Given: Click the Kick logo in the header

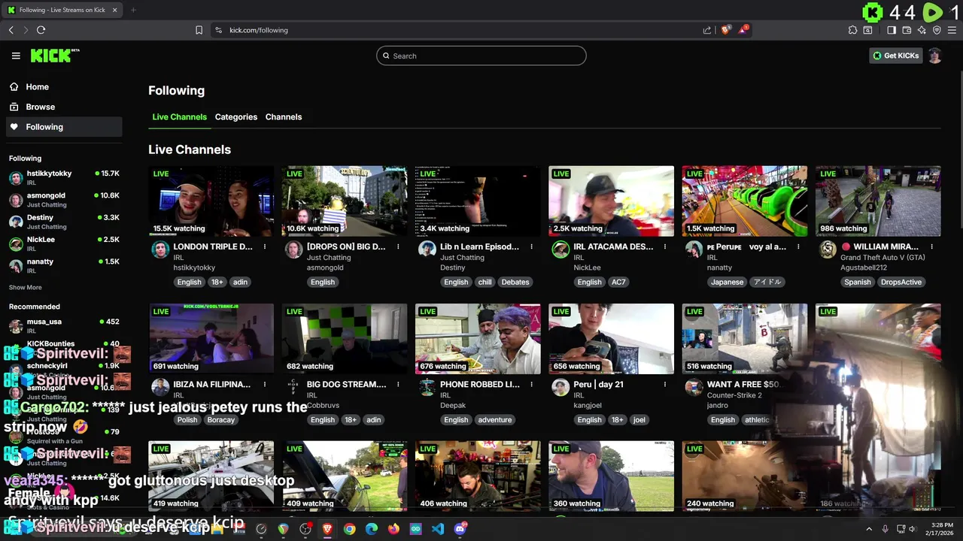Looking at the screenshot, I should 55,56.
